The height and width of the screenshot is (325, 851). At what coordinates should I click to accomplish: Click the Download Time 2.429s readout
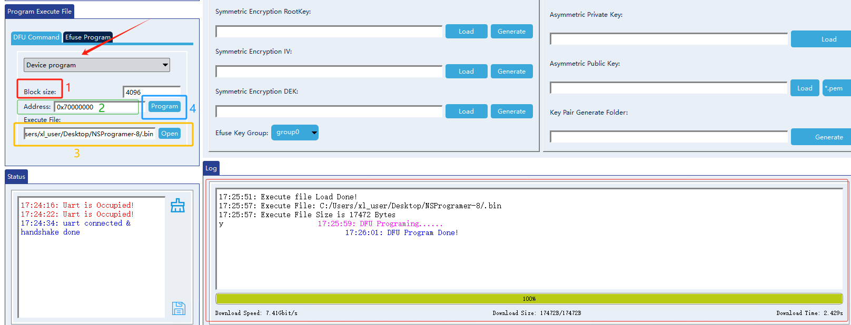pos(809,313)
